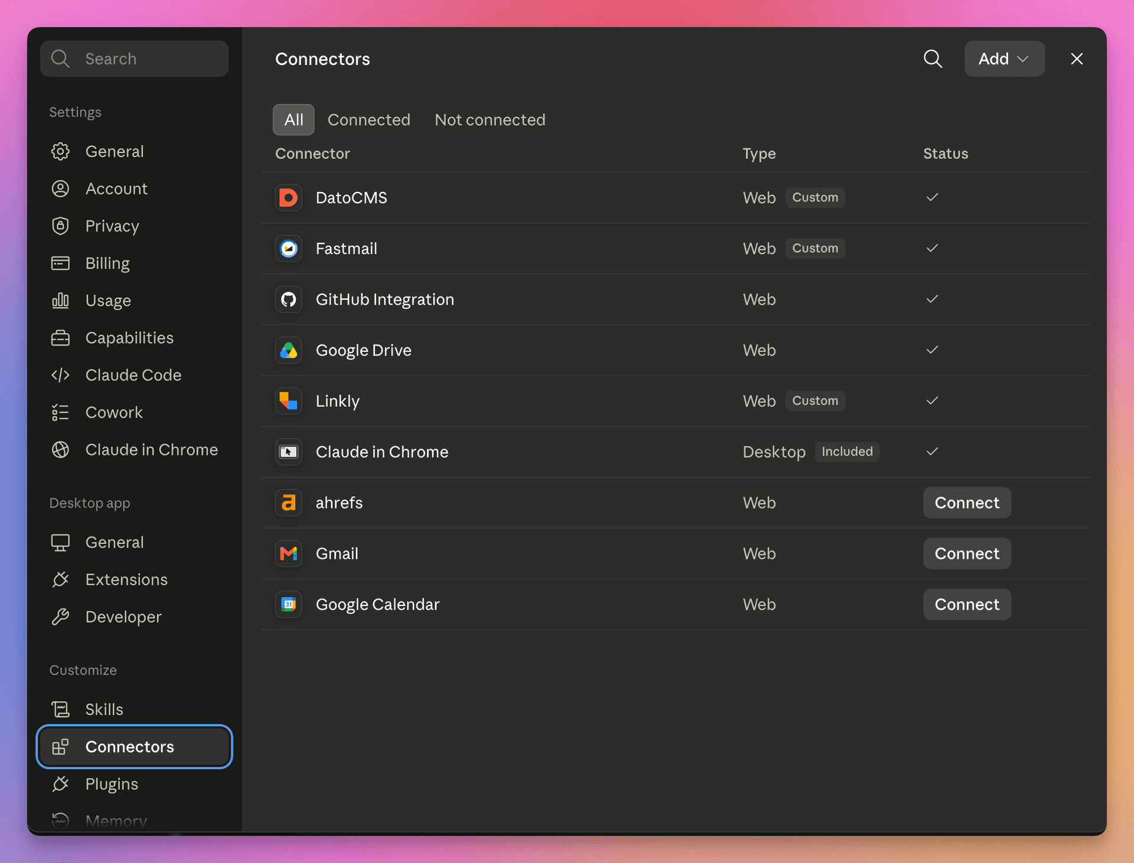Viewport: 1134px width, 863px height.
Task: Connect Google Calendar
Action: (967, 604)
